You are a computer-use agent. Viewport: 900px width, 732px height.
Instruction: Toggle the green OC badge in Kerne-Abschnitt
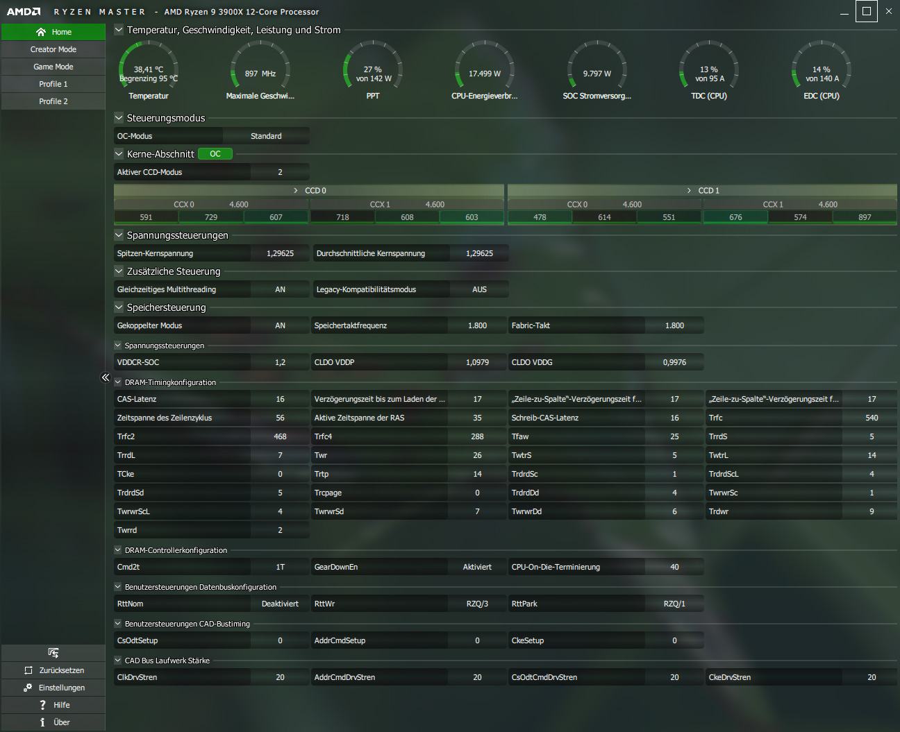(215, 154)
